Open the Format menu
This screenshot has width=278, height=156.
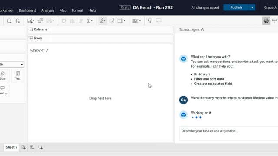77,10
